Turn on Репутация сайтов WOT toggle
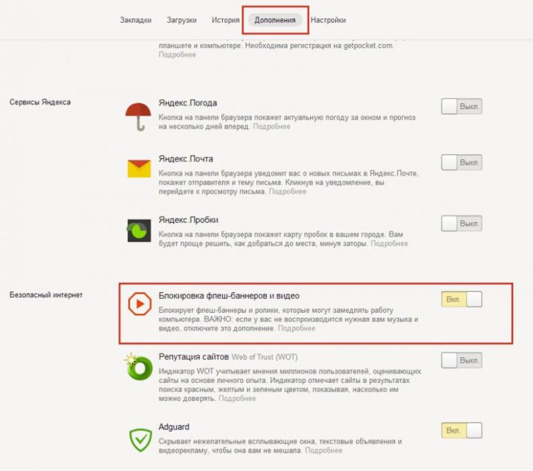The width and height of the screenshot is (533, 471). [x=462, y=360]
